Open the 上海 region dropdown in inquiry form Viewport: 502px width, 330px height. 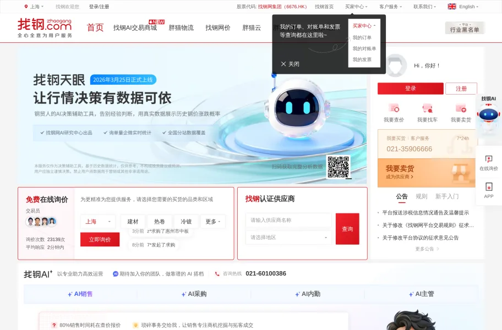[x=98, y=221]
